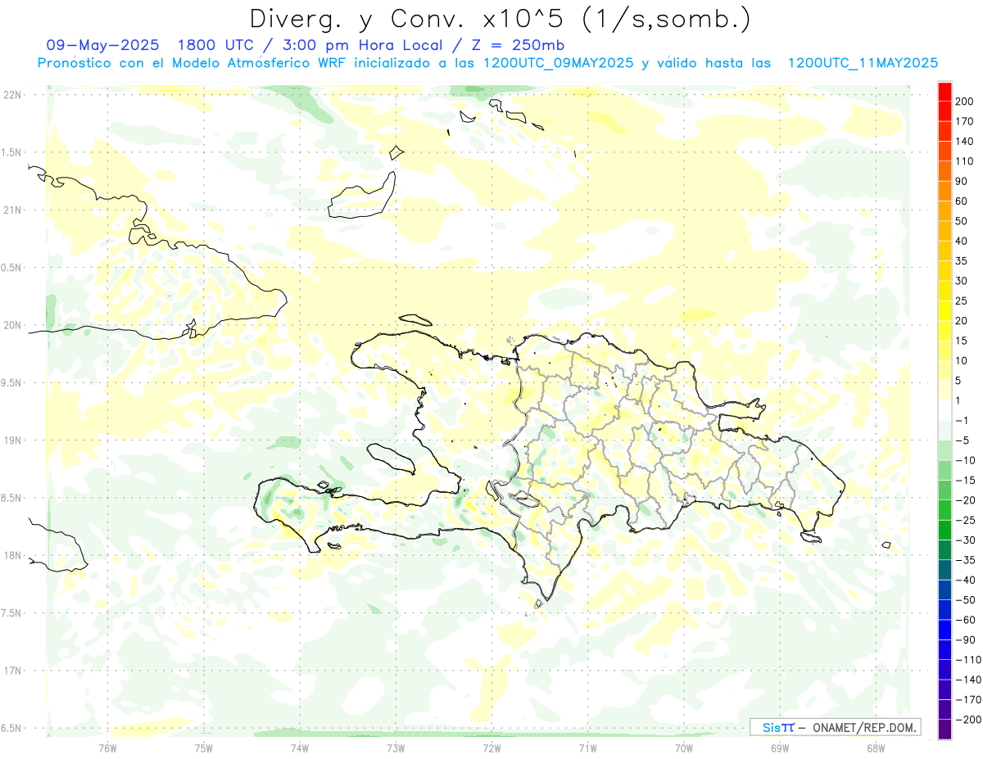983x759 pixels.
Task: Click the '76W' longitude label
Action: (x=107, y=748)
